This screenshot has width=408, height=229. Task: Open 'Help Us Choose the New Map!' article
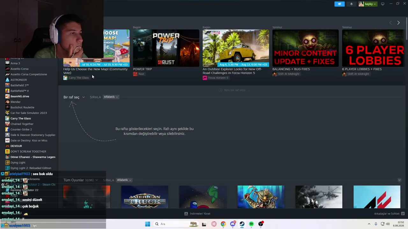pyautogui.click(x=95, y=71)
